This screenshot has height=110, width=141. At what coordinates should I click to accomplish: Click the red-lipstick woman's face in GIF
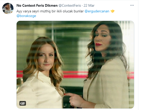click(103, 39)
